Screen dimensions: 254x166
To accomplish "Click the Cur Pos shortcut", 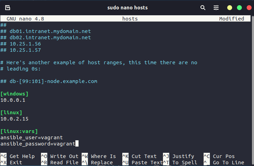I will 223,156.
